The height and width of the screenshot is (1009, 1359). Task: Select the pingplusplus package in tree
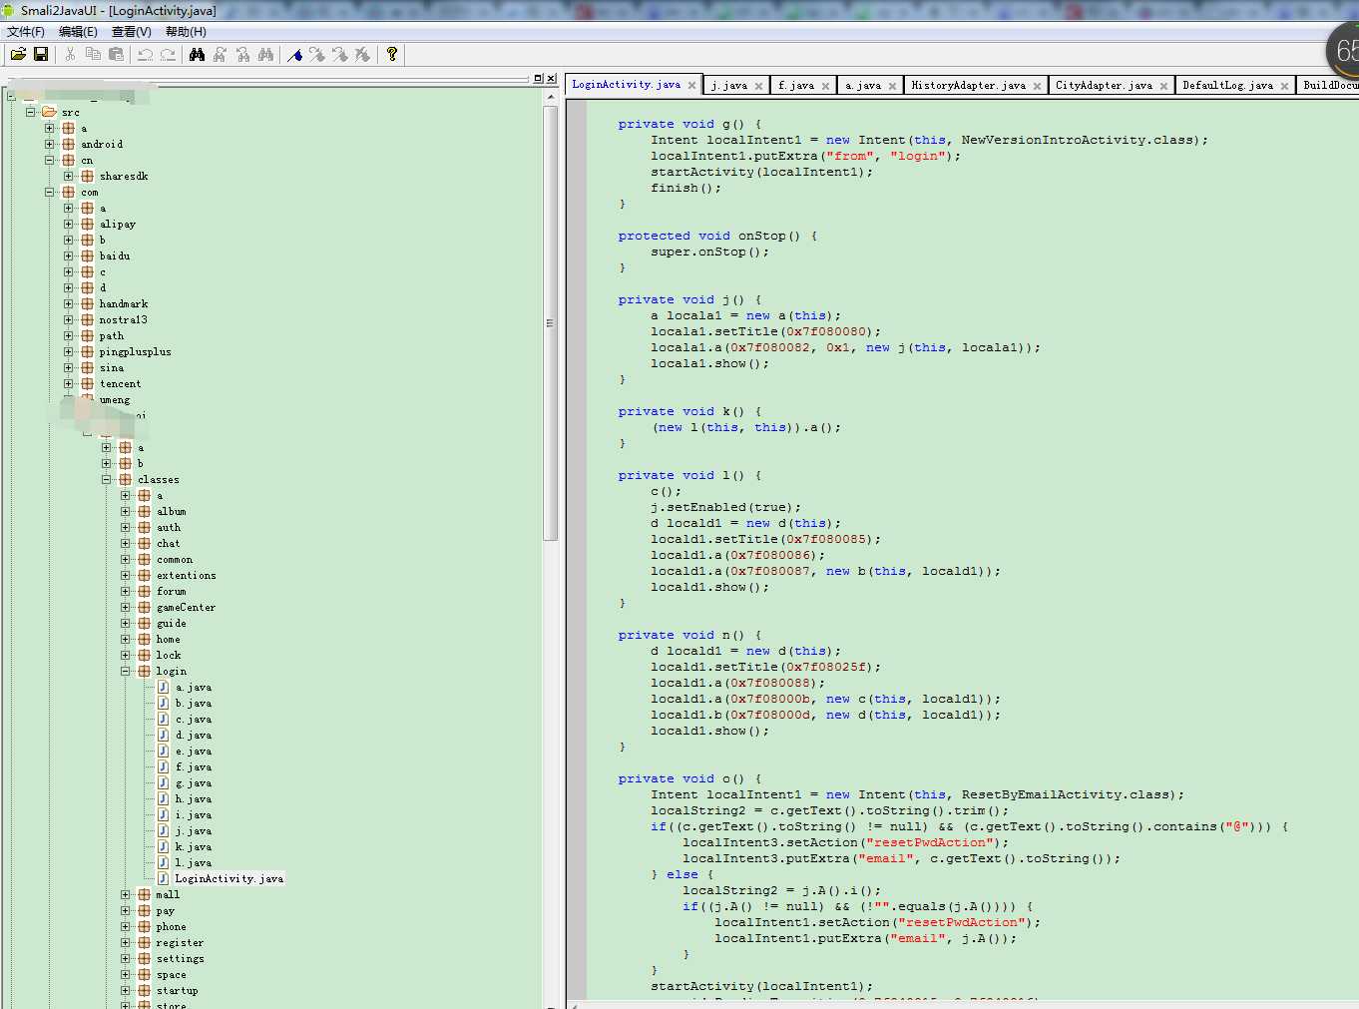[135, 351]
